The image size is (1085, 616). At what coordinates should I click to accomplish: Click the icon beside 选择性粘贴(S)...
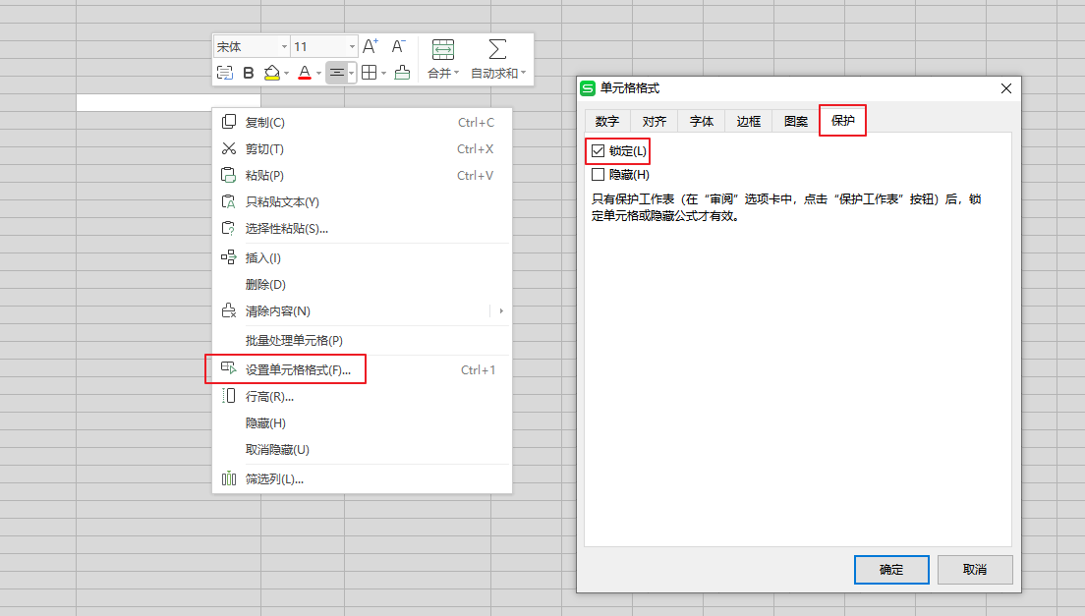[228, 228]
